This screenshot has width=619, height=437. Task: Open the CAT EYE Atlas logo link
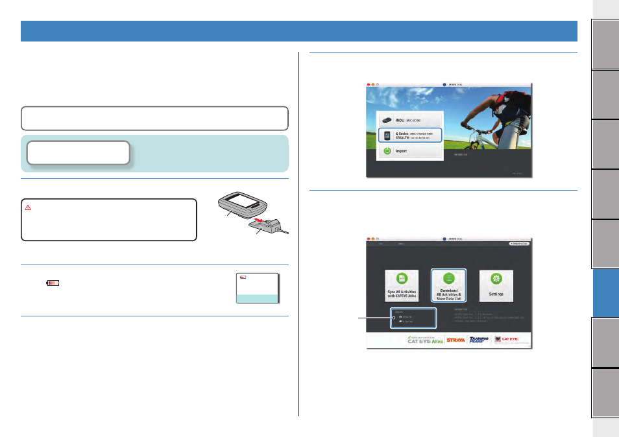coord(425,340)
